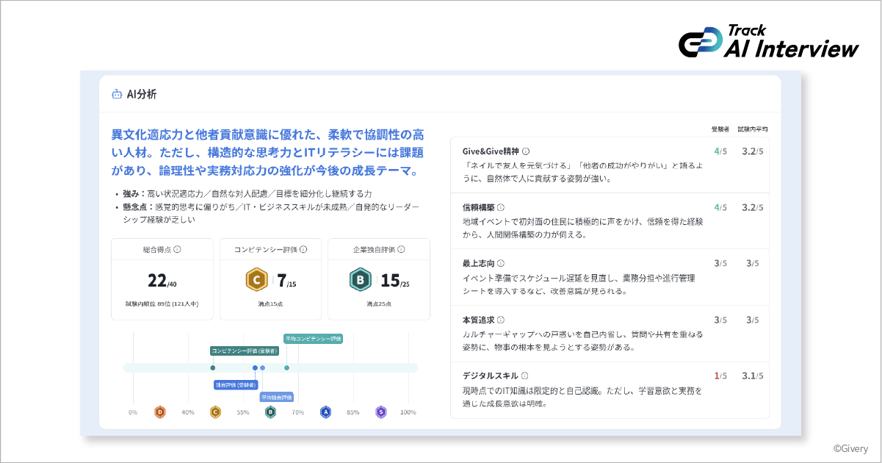Click the robot icon beside AI分析

click(116, 94)
